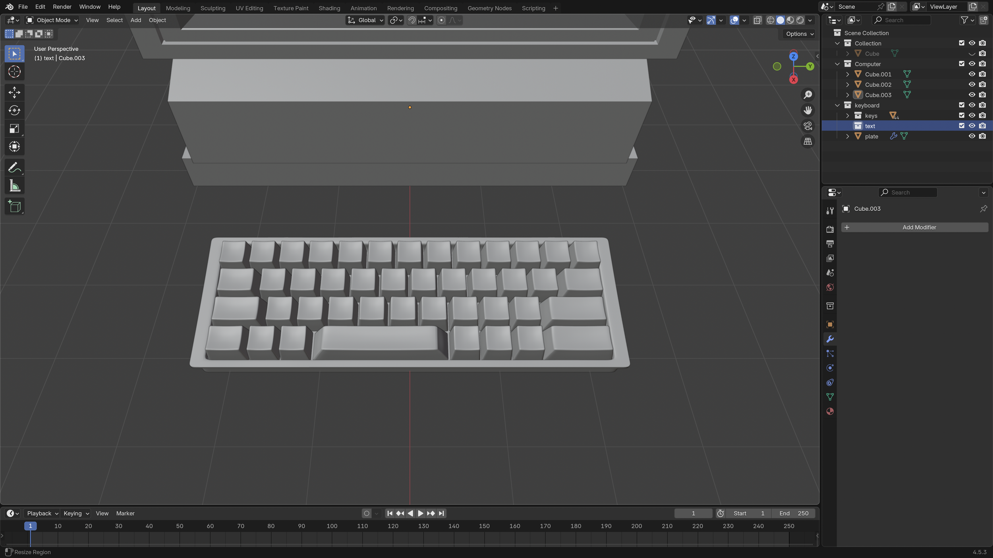Open the Object Mode dropdown

(x=52, y=20)
